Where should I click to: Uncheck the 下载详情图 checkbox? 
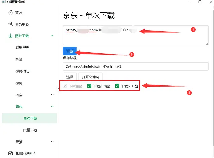click(x=89, y=86)
